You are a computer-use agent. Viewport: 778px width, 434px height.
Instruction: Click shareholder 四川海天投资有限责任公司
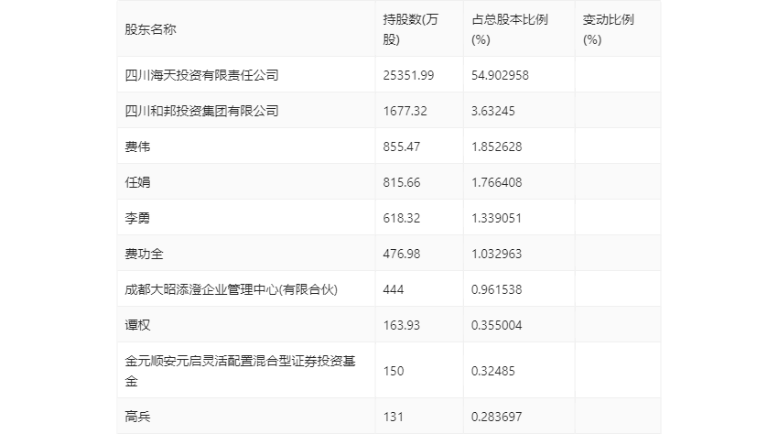(201, 75)
